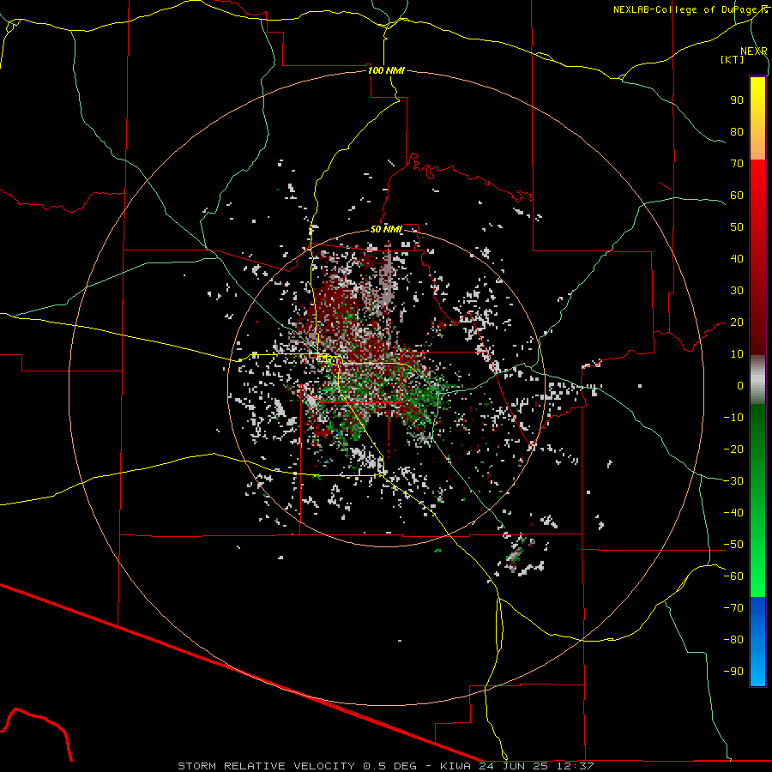772x772 pixels.
Task: Click the 60 value on velocity scale
Action: 737,195
